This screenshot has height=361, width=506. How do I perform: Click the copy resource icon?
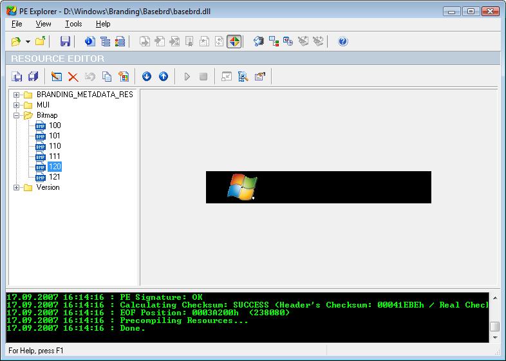107,77
